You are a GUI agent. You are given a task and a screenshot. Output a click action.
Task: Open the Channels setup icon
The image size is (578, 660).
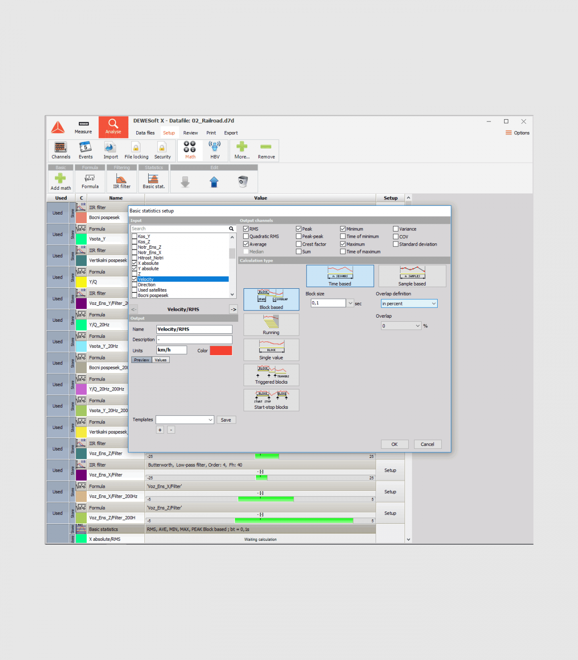click(61, 151)
